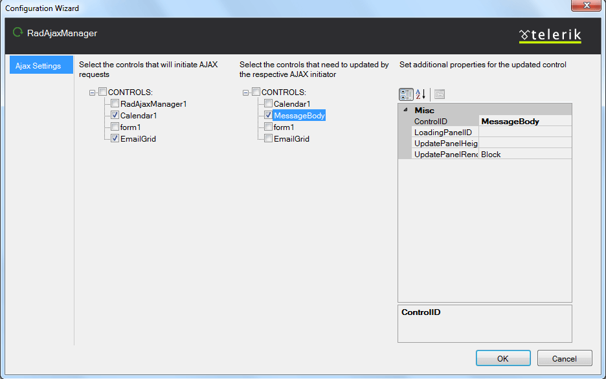
Task: Select the EmailGrid label in initiators tree
Action: pyautogui.click(x=138, y=138)
